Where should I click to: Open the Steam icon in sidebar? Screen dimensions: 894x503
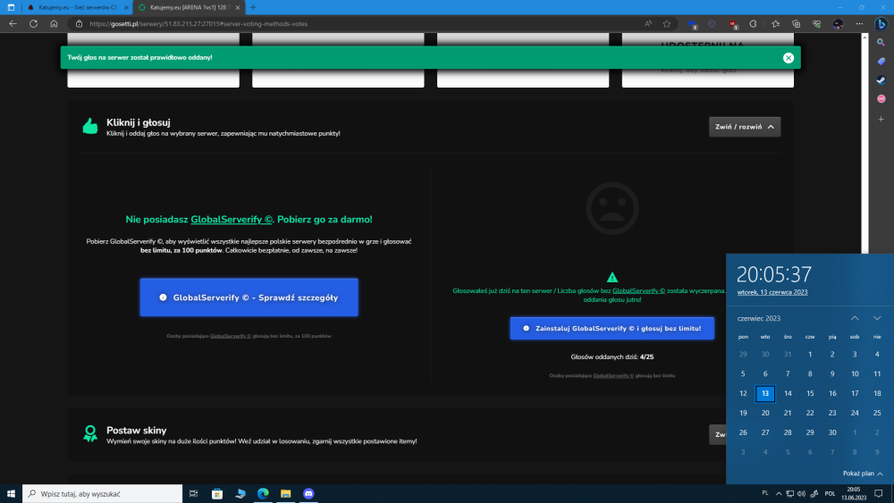[881, 80]
